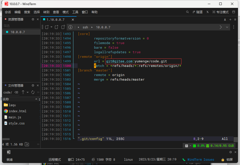The height and width of the screenshot is (165, 240).
Task: Refresh the file manager listing
Action: (33, 92)
